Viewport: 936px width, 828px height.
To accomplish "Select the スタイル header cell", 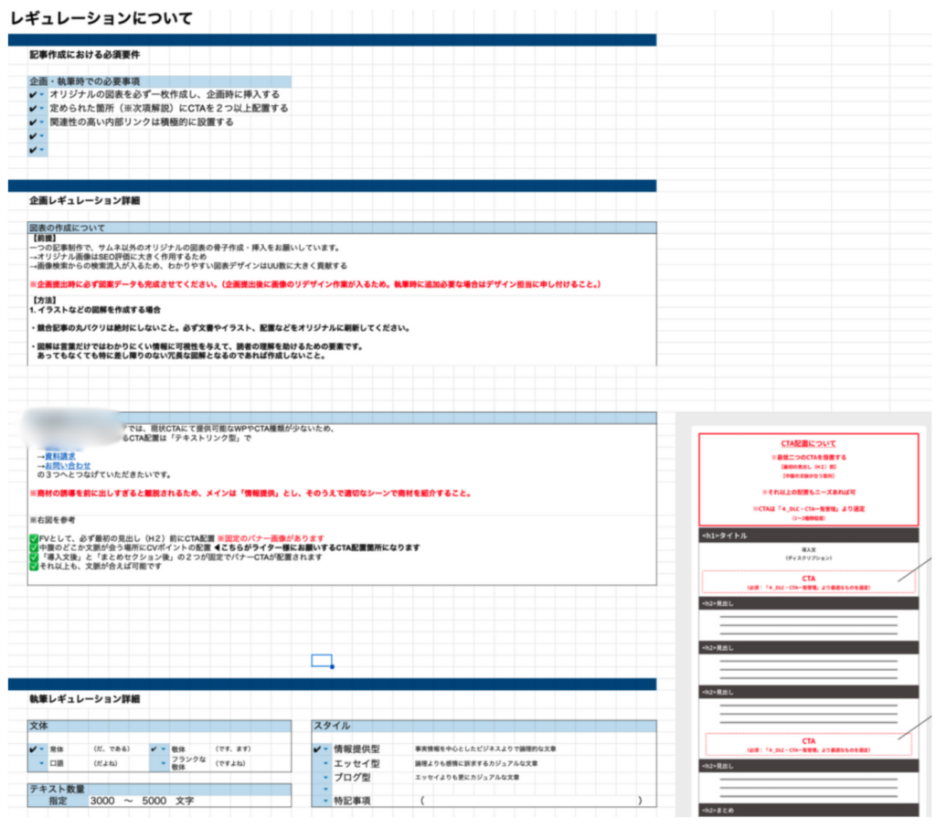I will point(484,726).
